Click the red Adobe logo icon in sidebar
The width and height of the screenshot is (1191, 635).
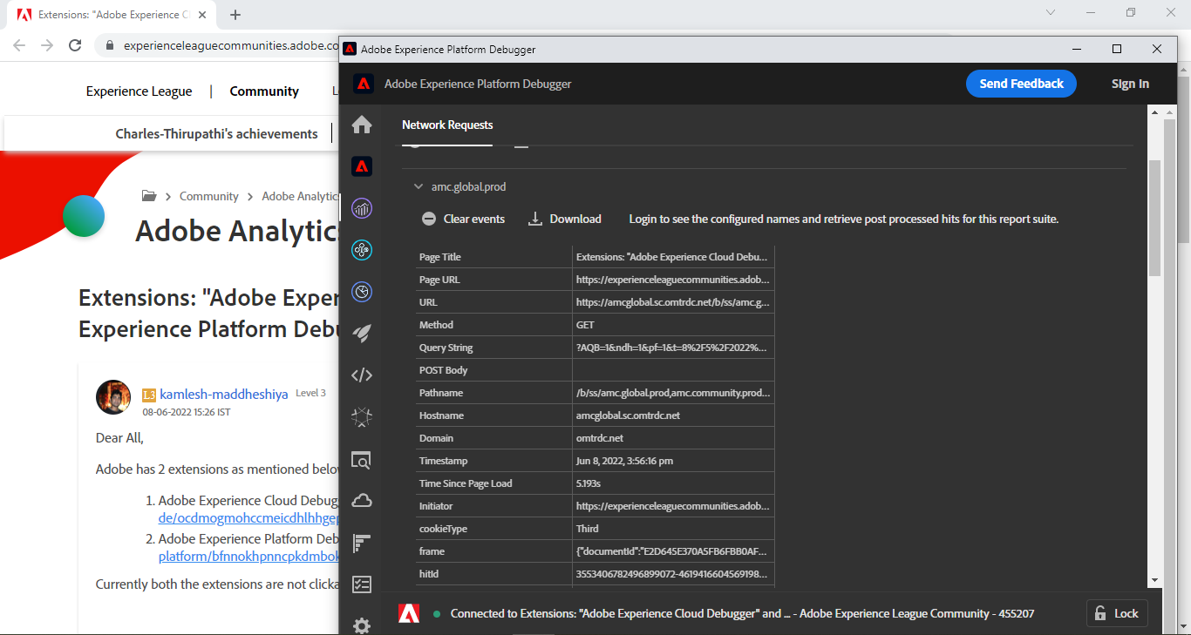[362, 166]
